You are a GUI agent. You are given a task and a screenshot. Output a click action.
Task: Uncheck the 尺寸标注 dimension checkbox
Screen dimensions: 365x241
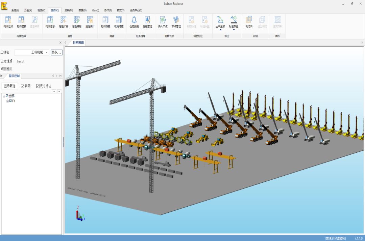38,86
